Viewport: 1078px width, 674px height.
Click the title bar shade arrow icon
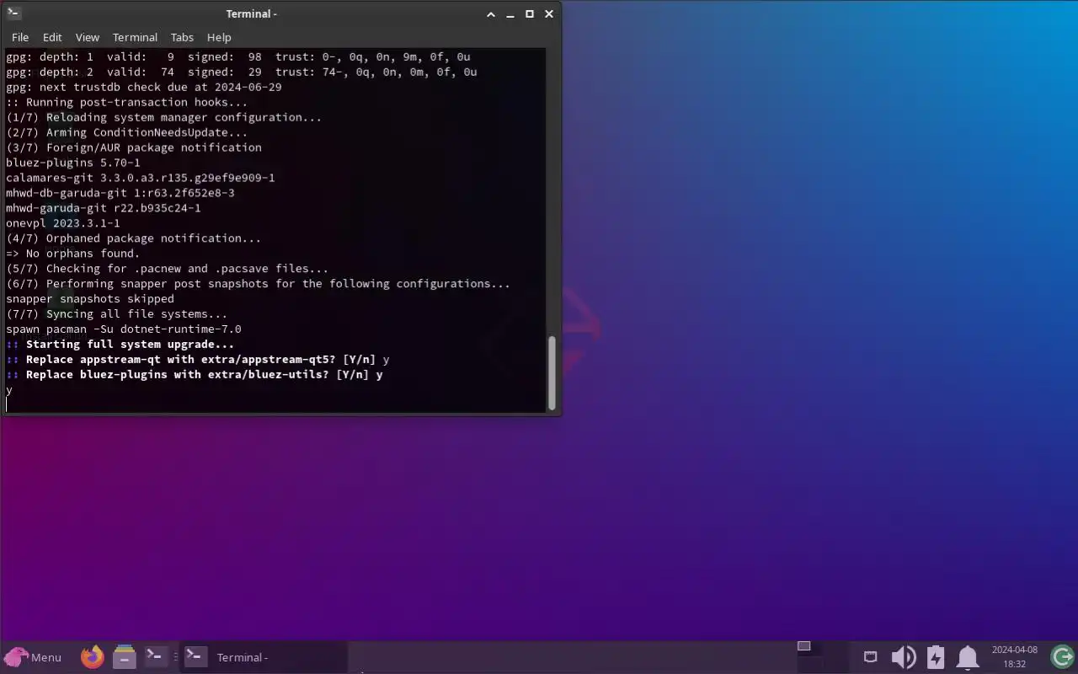(x=491, y=14)
